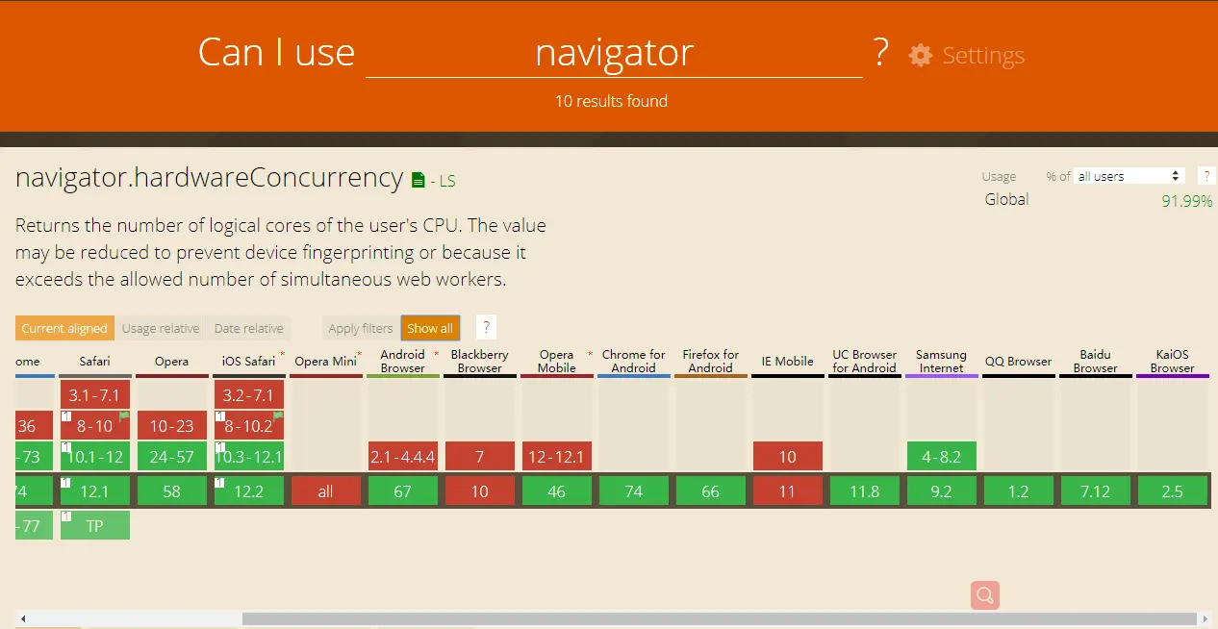Open the all users usage dropdown

pyautogui.click(x=1129, y=176)
